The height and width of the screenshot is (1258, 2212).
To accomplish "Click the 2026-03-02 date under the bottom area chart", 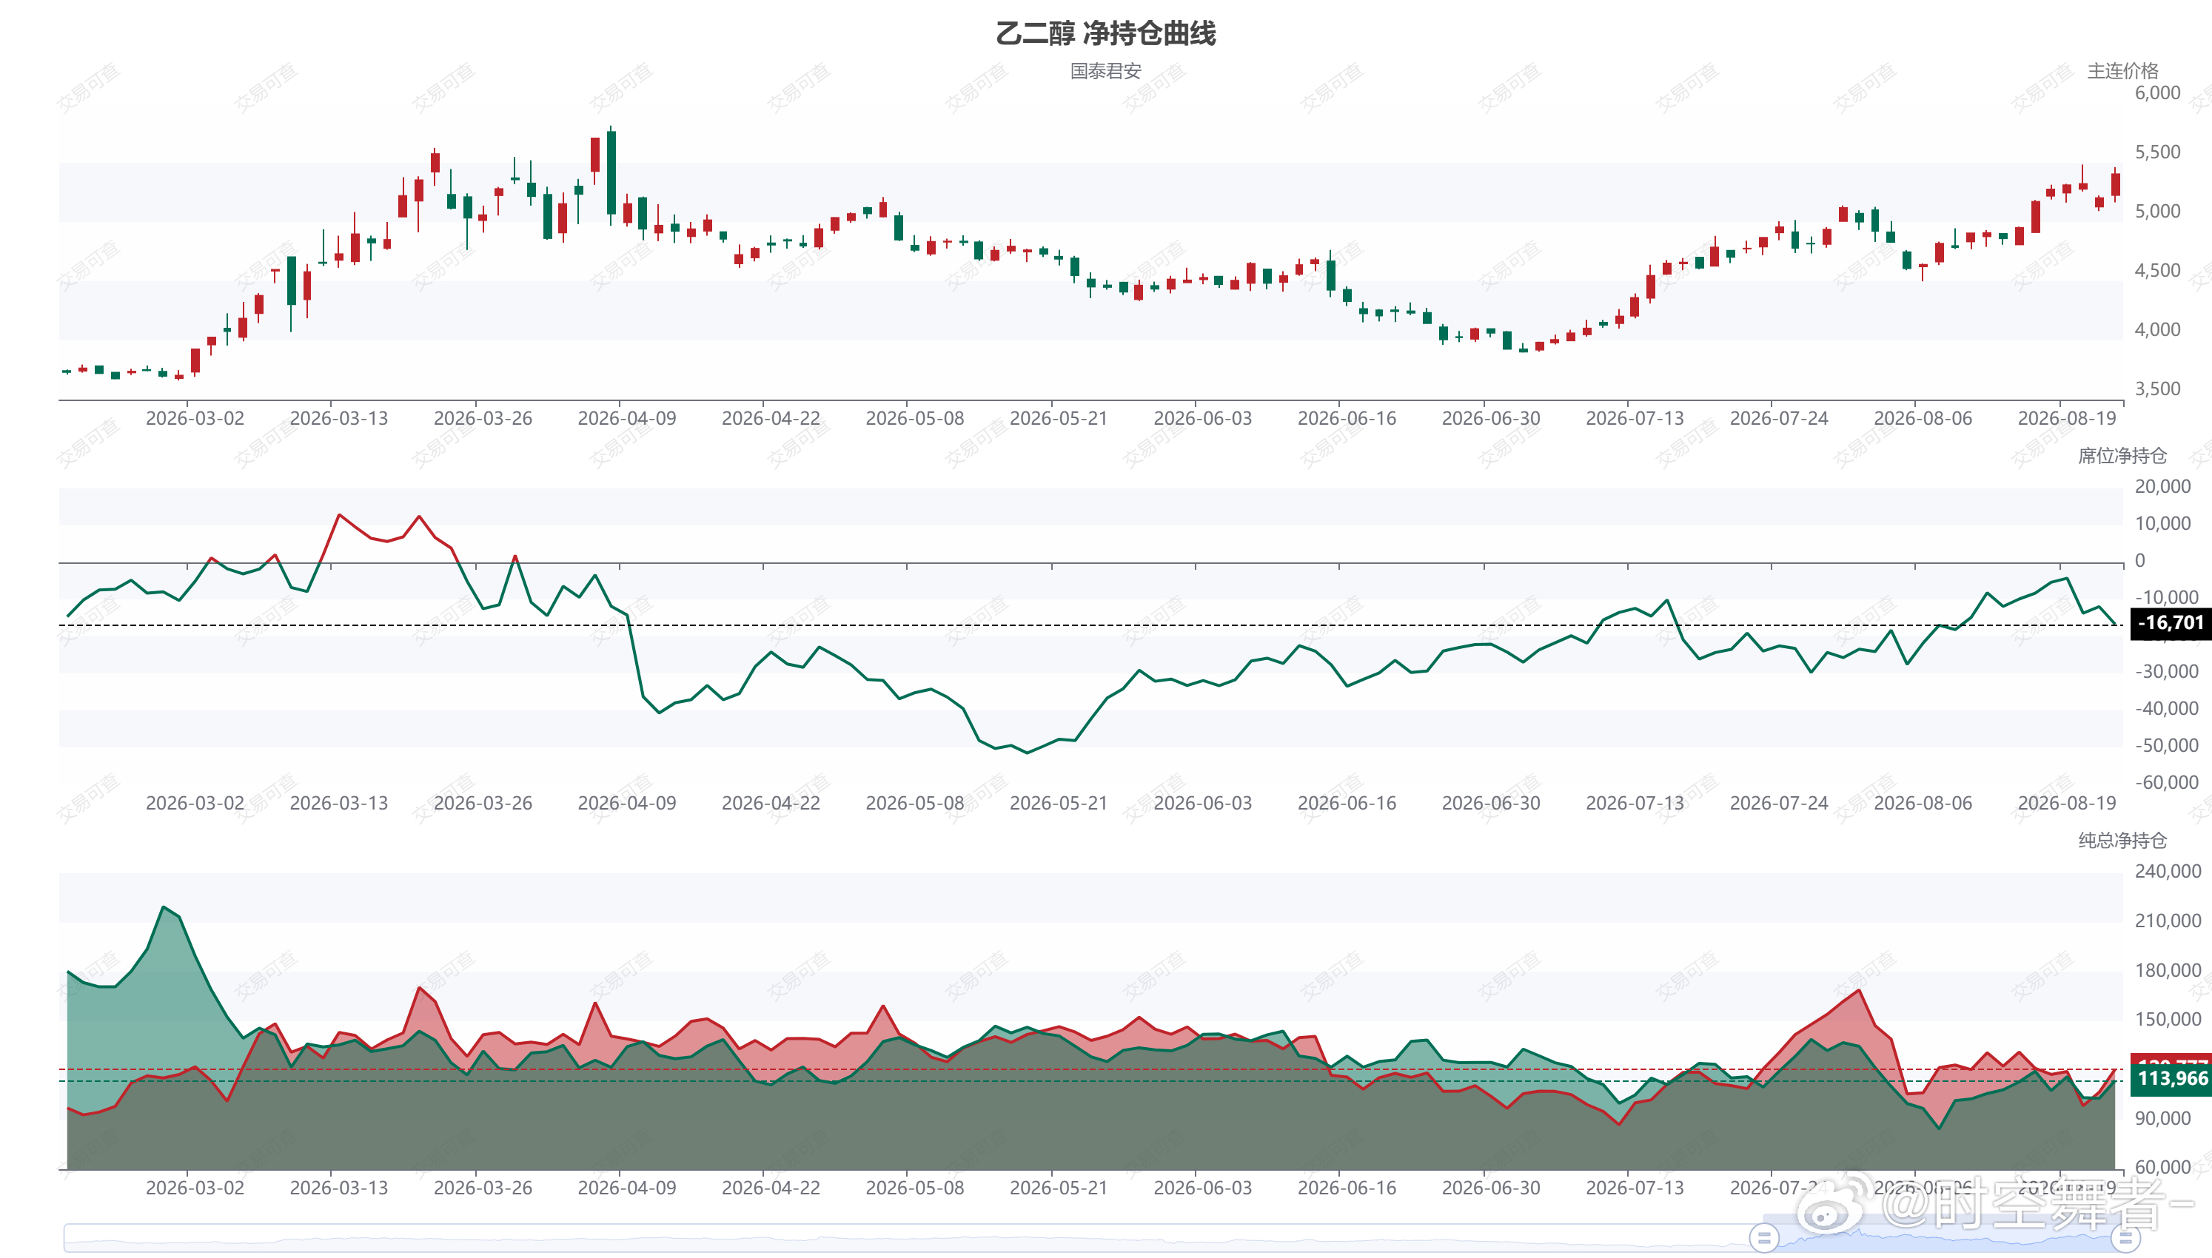I will (195, 1187).
